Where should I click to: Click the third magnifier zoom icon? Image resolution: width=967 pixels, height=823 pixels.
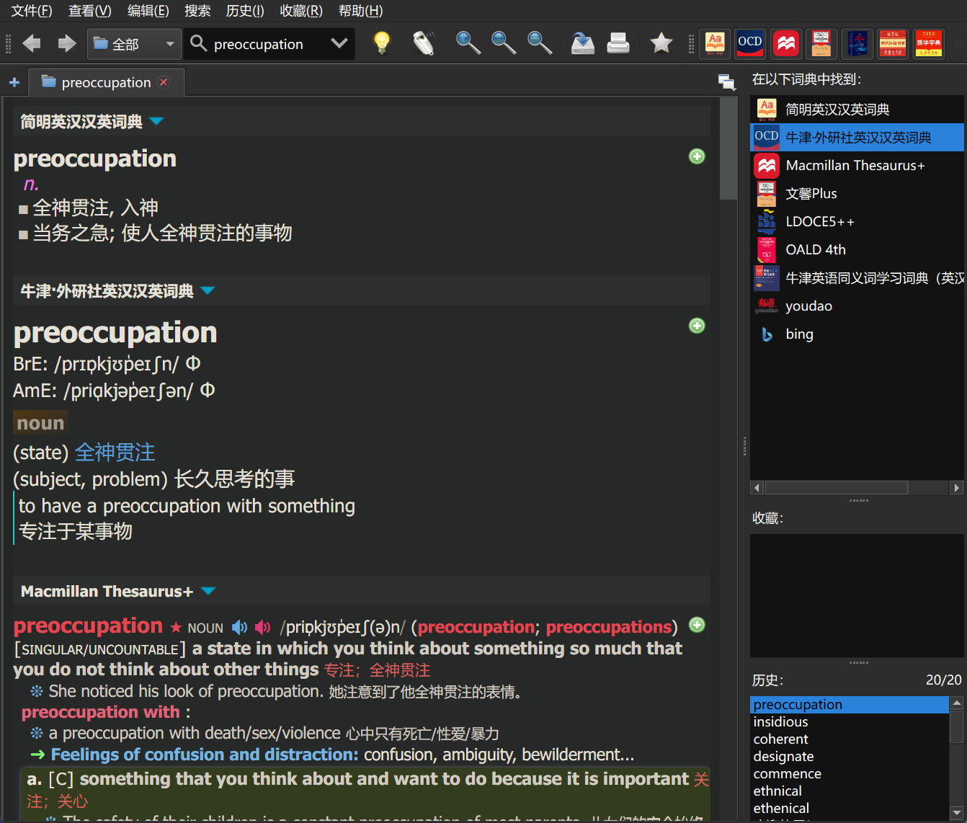(540, 43)
